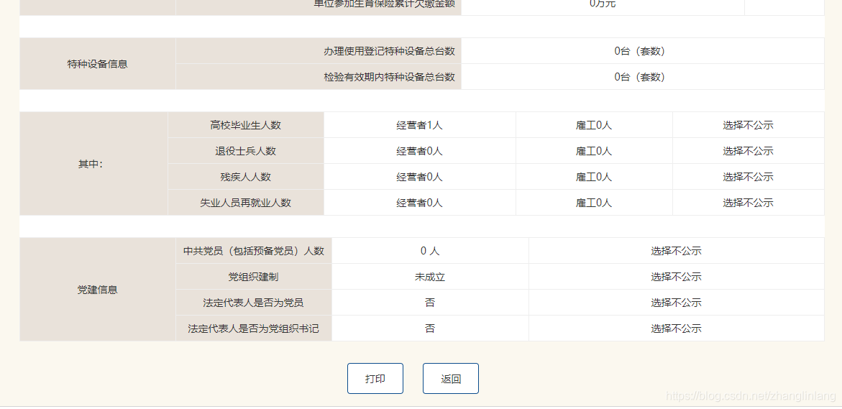842x409 pixels.
Task: Click 选择不公示 in 法定代表人是否为党员 row
Action: (x=677, y=303)
